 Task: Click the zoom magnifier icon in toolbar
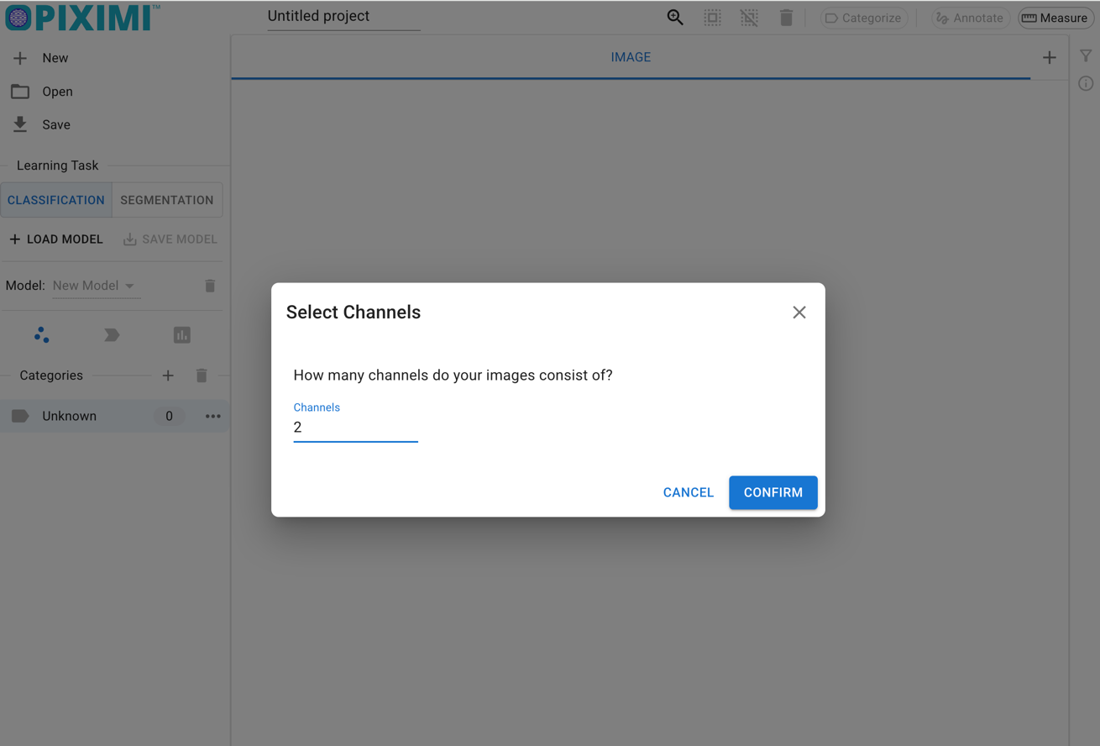click(675, 18)
